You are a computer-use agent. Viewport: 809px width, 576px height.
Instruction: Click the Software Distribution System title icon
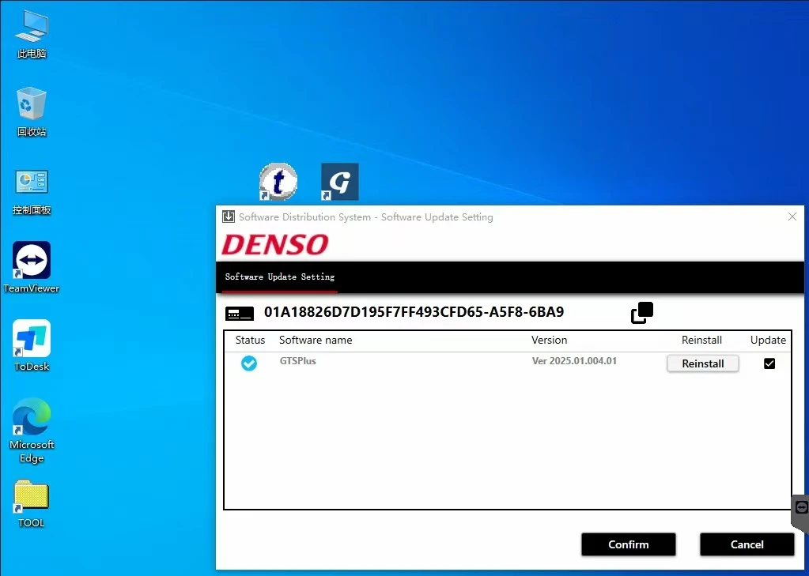[228, 216]
